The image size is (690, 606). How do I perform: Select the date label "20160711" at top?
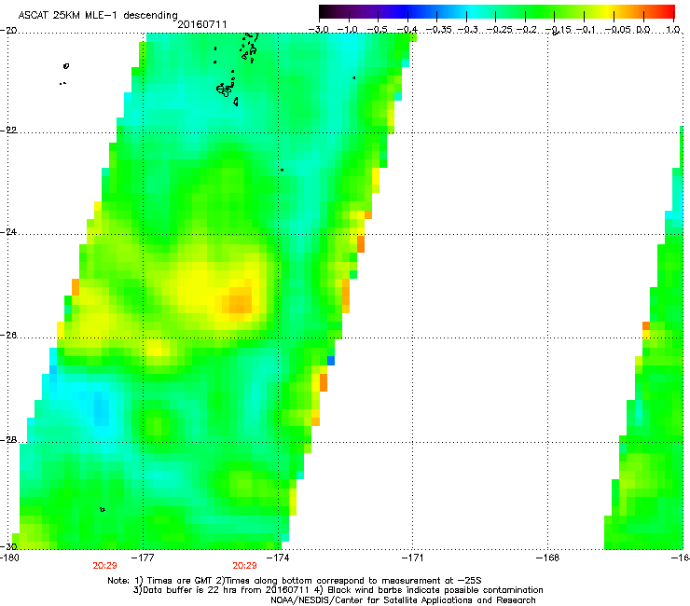tap(202, 24)
